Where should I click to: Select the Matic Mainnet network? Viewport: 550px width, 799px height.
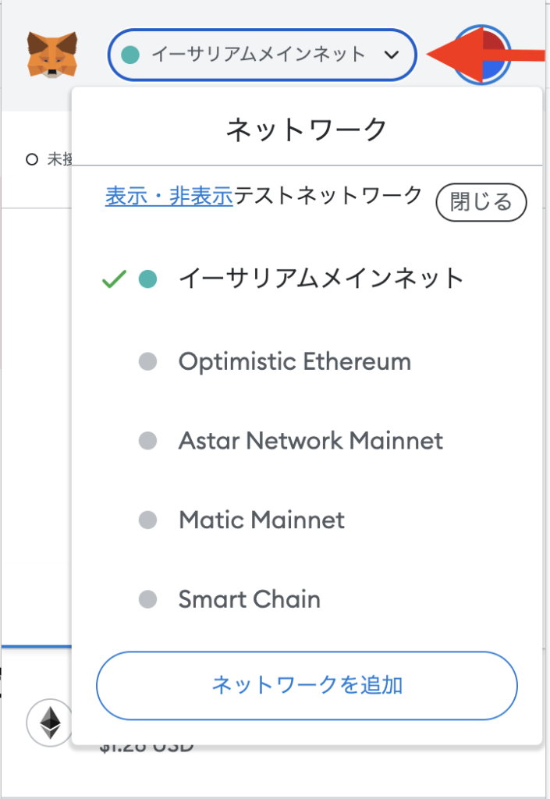click(261, 520)
